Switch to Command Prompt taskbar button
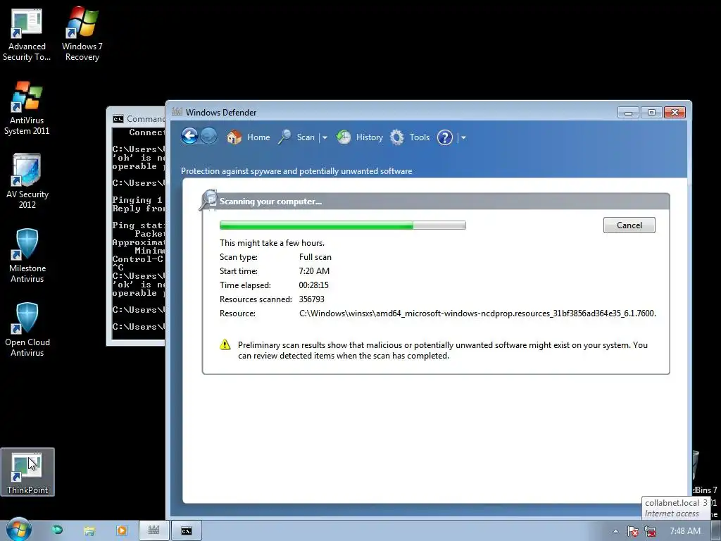Image resolution: width=721 pixels, height=541 pixels. click(186, 530)
